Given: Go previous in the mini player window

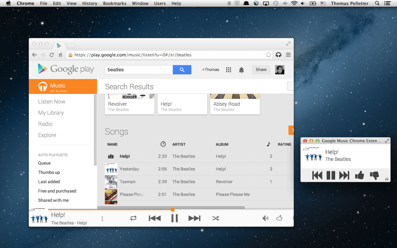Looking at the screenshot, I should (x=317, y=175).
